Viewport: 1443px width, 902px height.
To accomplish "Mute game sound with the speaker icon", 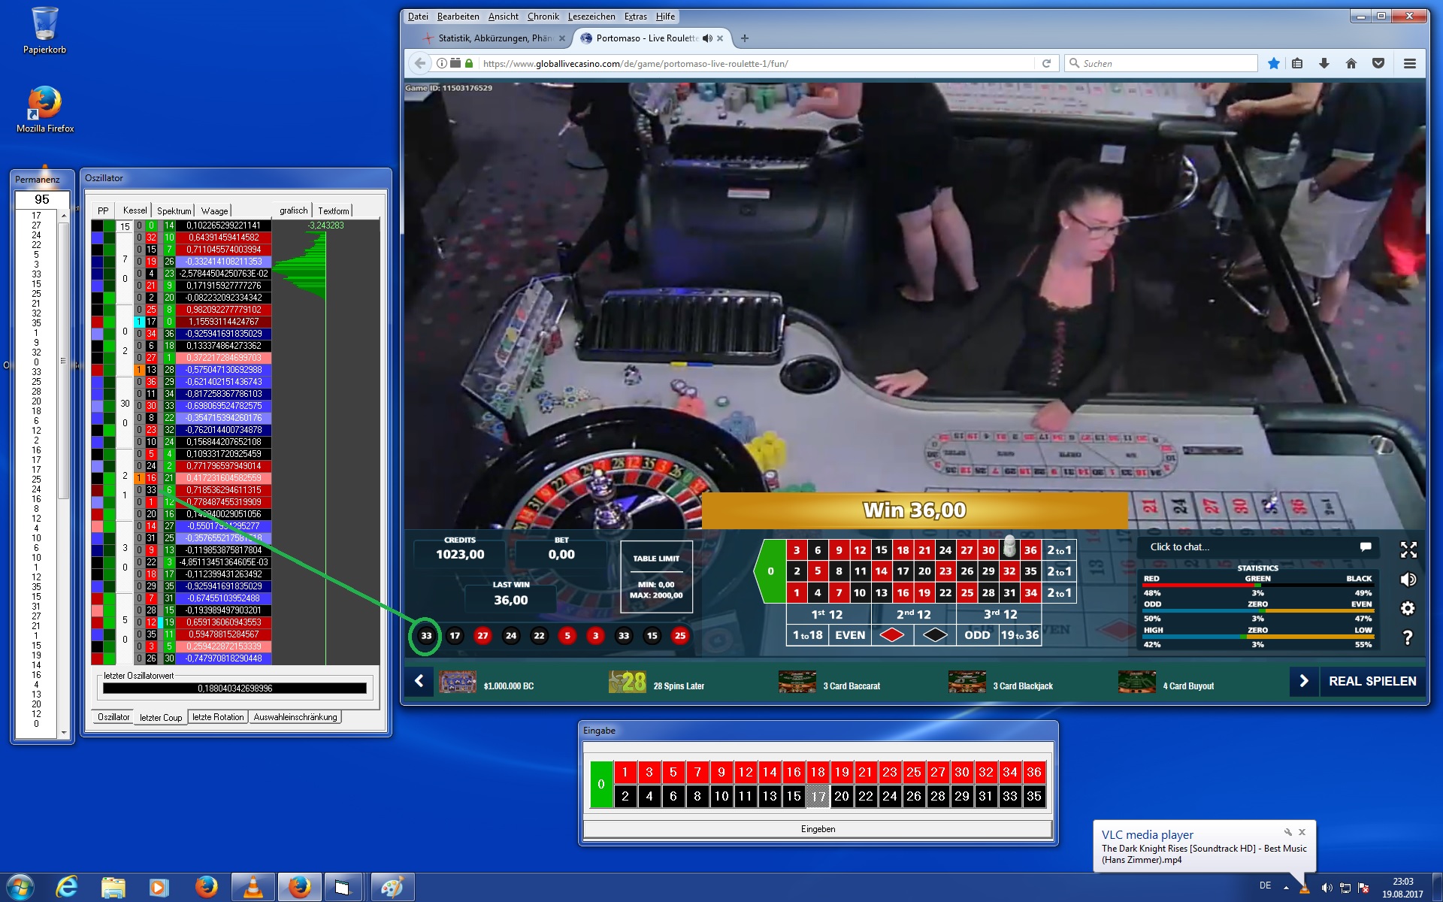I will (1408, 580).
